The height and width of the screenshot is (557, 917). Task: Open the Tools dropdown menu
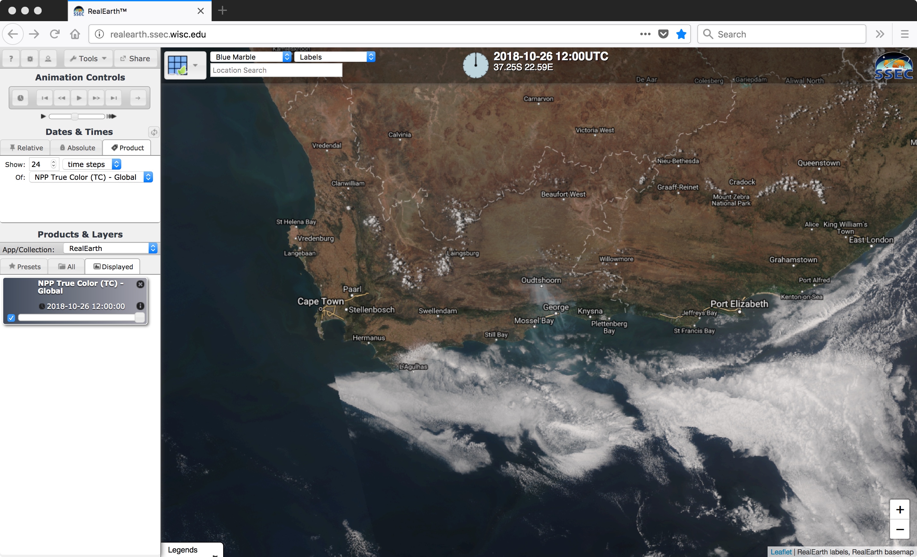(x=88, y=58)
